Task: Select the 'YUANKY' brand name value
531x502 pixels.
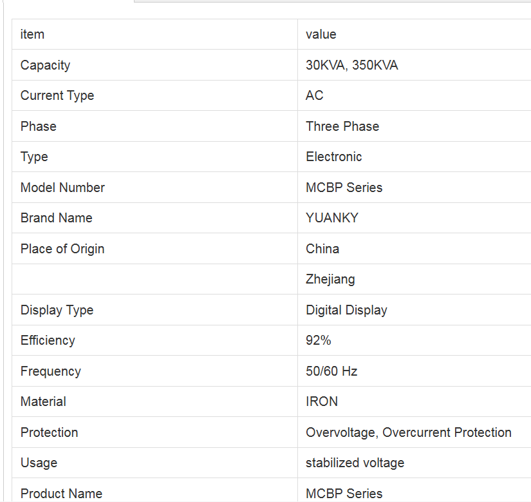Action: pyautogui.click(x=332, y=218)
